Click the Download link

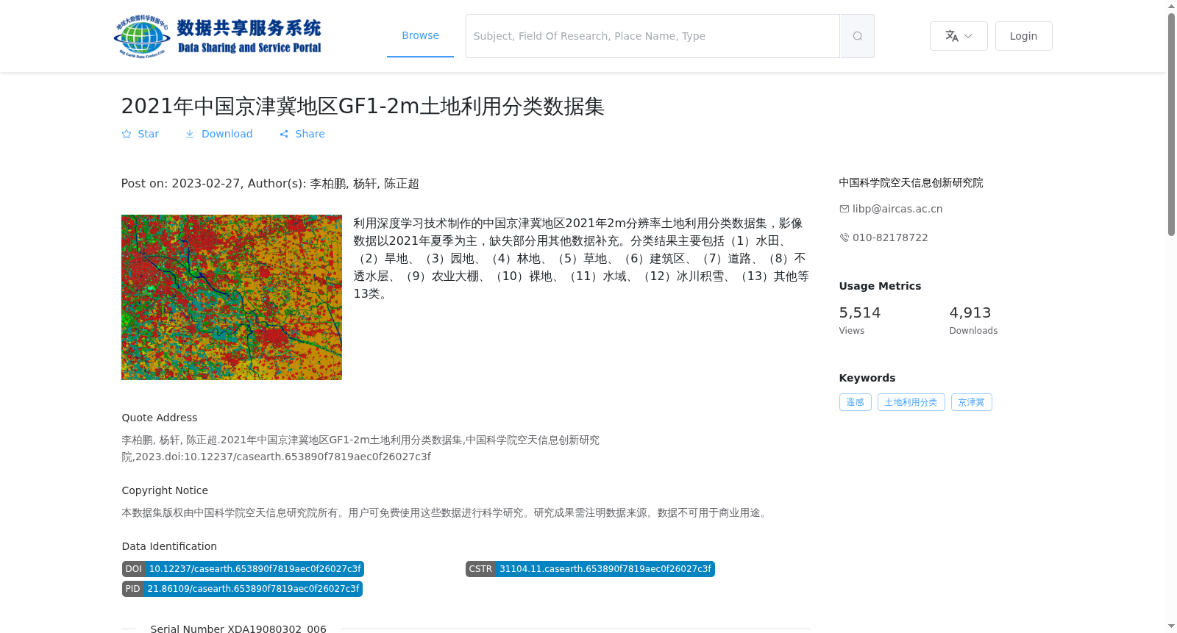[x=219, y=134]
